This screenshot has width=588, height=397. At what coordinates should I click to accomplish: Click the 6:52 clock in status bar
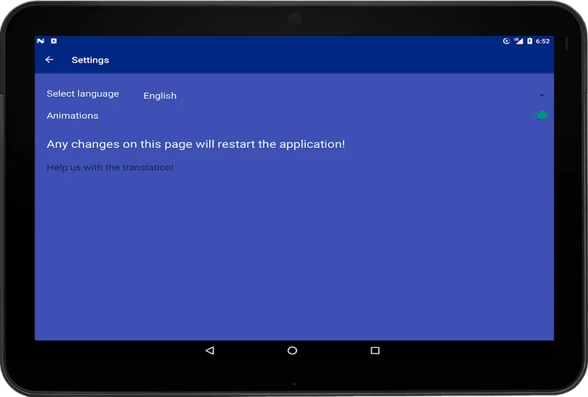pyautogui.click(x=543, y=41)
